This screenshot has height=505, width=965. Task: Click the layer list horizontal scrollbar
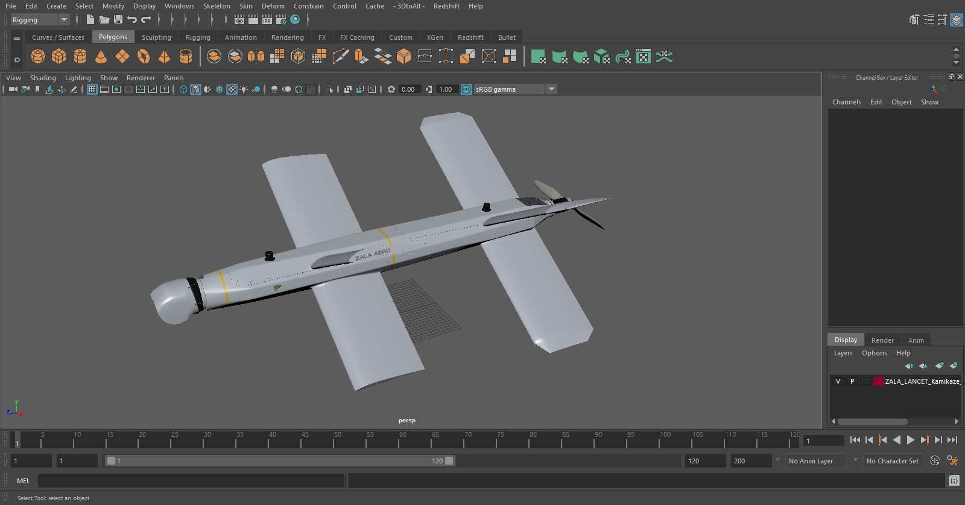coord(872,422)
